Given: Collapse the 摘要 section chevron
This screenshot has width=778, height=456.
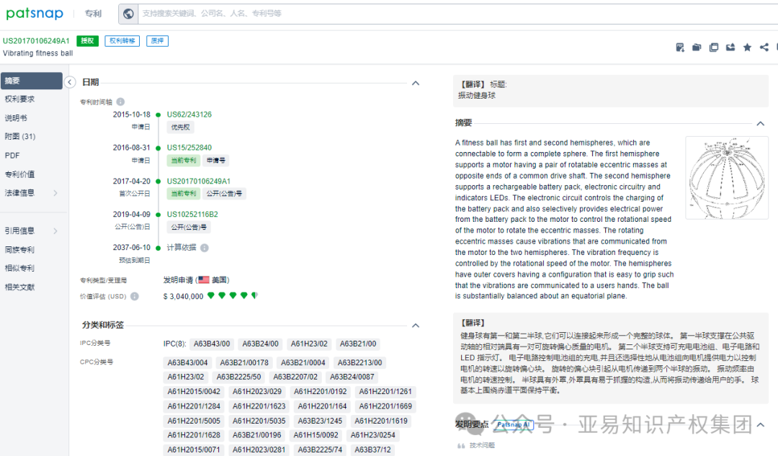Looking at the screenshot, I should coord(760,123).
